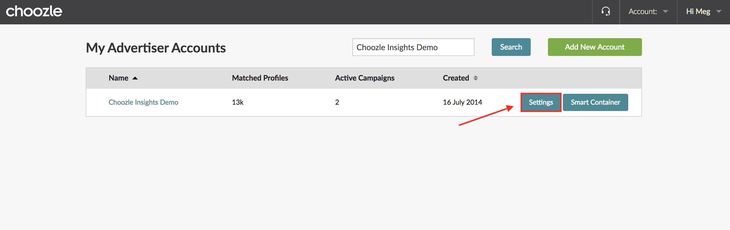
Task: Click the account search input field
Action: (413, 47)
